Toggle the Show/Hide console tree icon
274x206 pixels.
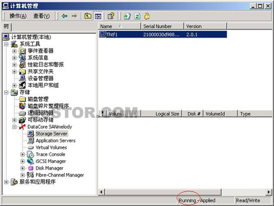coord(98,16)
